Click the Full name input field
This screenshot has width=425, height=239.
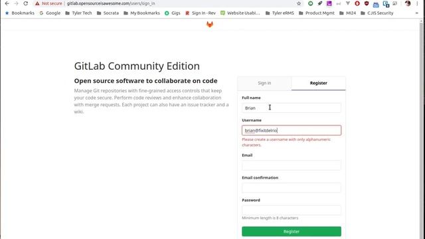click(292, 108)
